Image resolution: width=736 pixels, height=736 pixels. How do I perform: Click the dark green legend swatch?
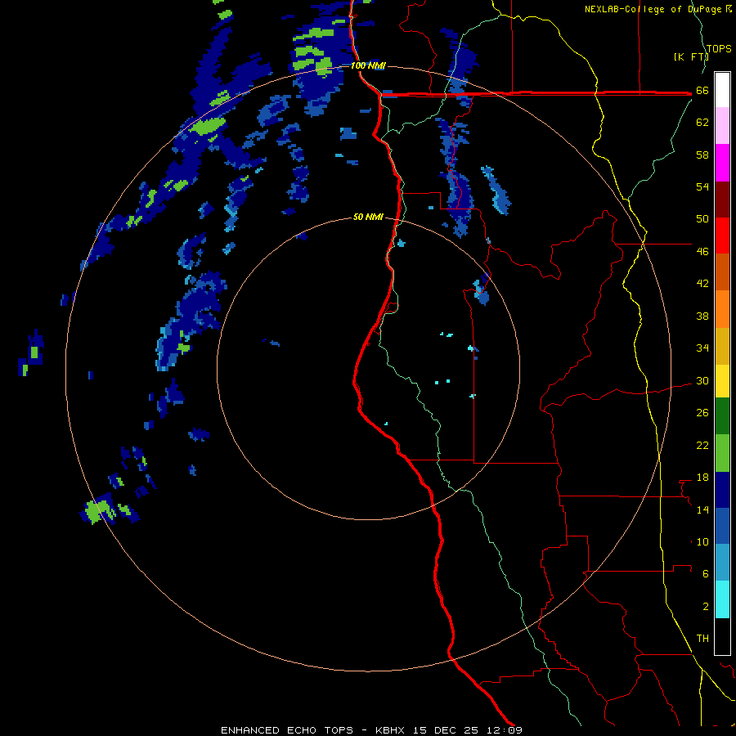(x=722, y=416)
